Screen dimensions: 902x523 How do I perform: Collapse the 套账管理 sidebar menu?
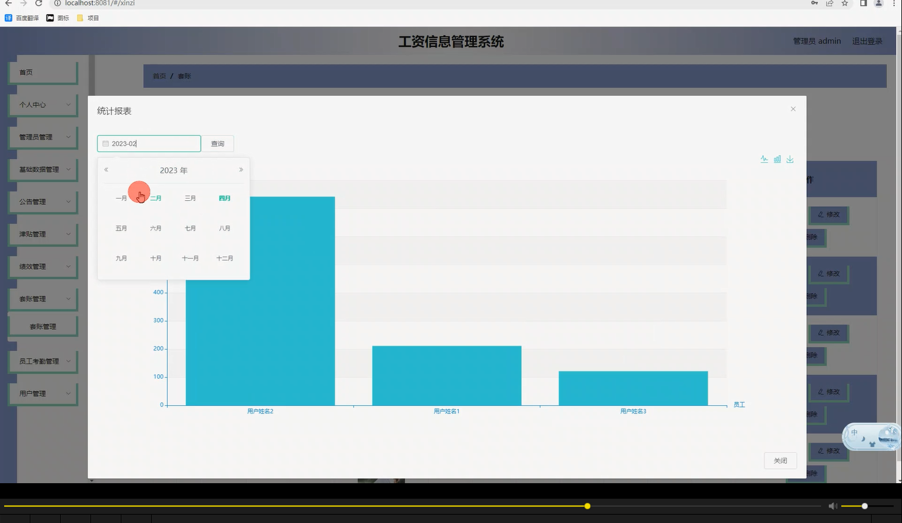point(43,298)
